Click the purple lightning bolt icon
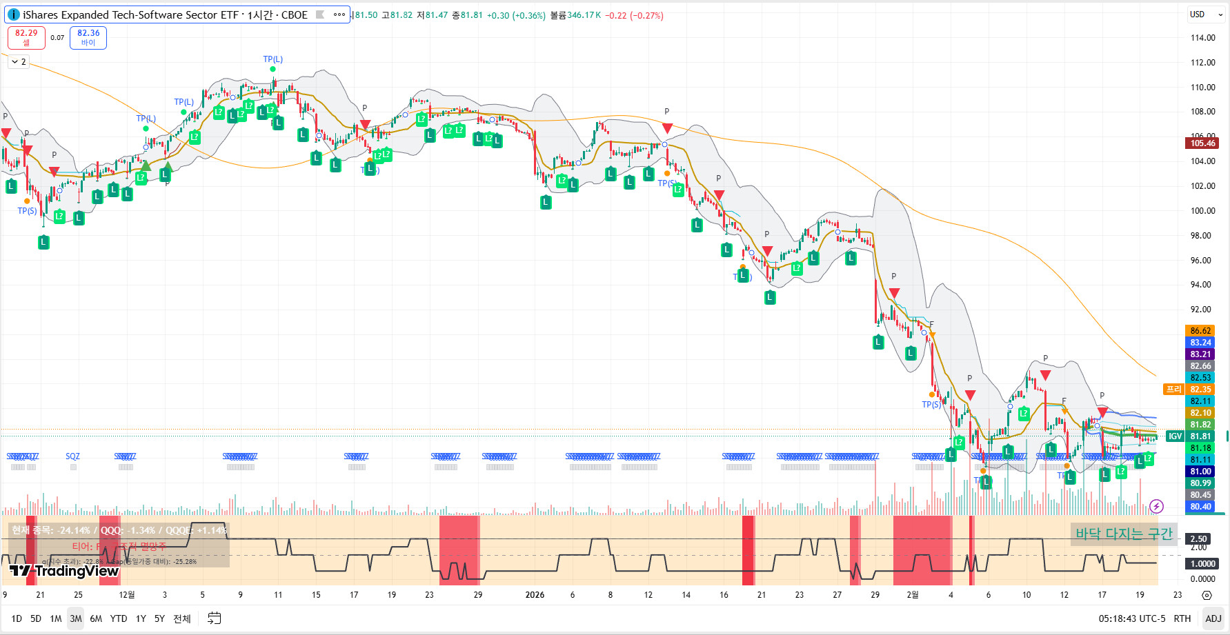 point(1157,507)
